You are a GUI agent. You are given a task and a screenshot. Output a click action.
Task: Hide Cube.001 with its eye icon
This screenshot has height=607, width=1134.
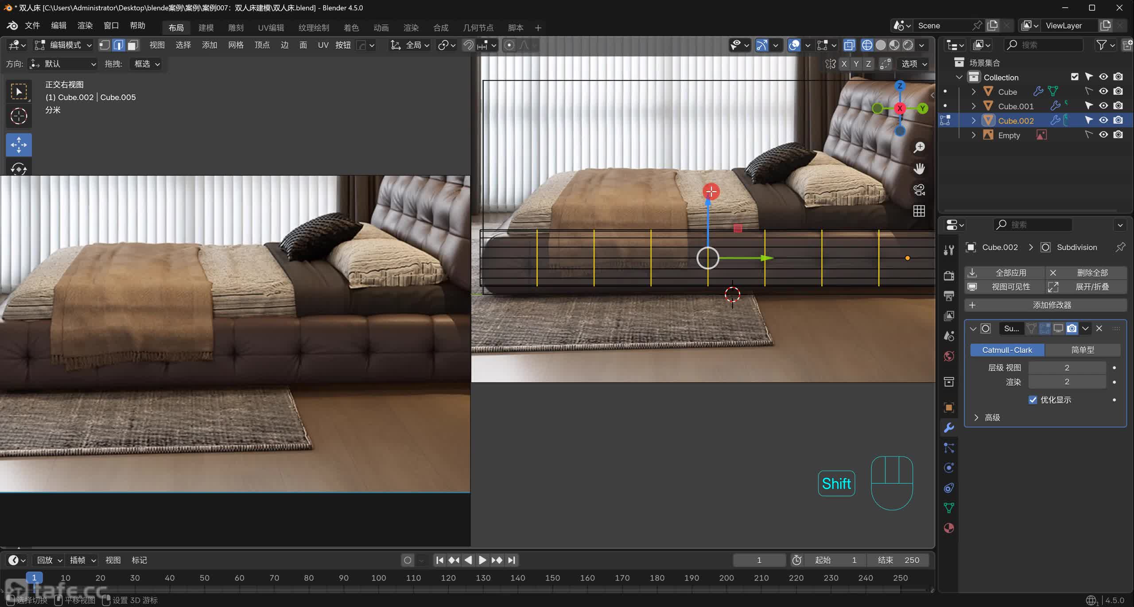point(1103,106)
